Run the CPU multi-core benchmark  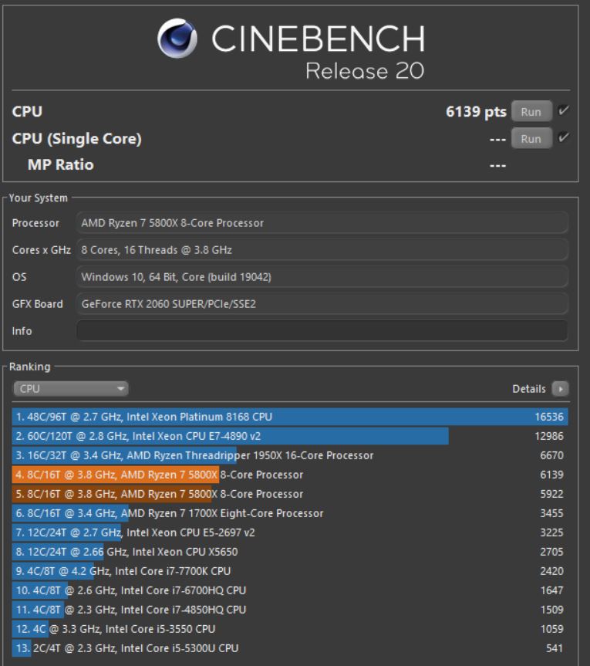531,112
